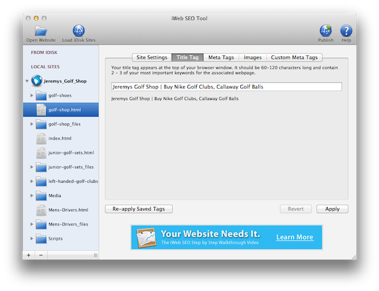Add a site with the plus button

point(29,255)
